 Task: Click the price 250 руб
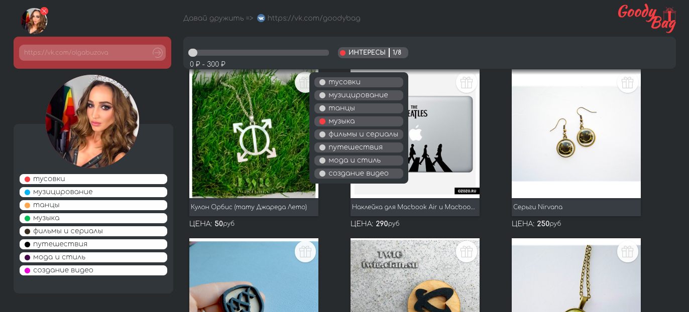549,224
